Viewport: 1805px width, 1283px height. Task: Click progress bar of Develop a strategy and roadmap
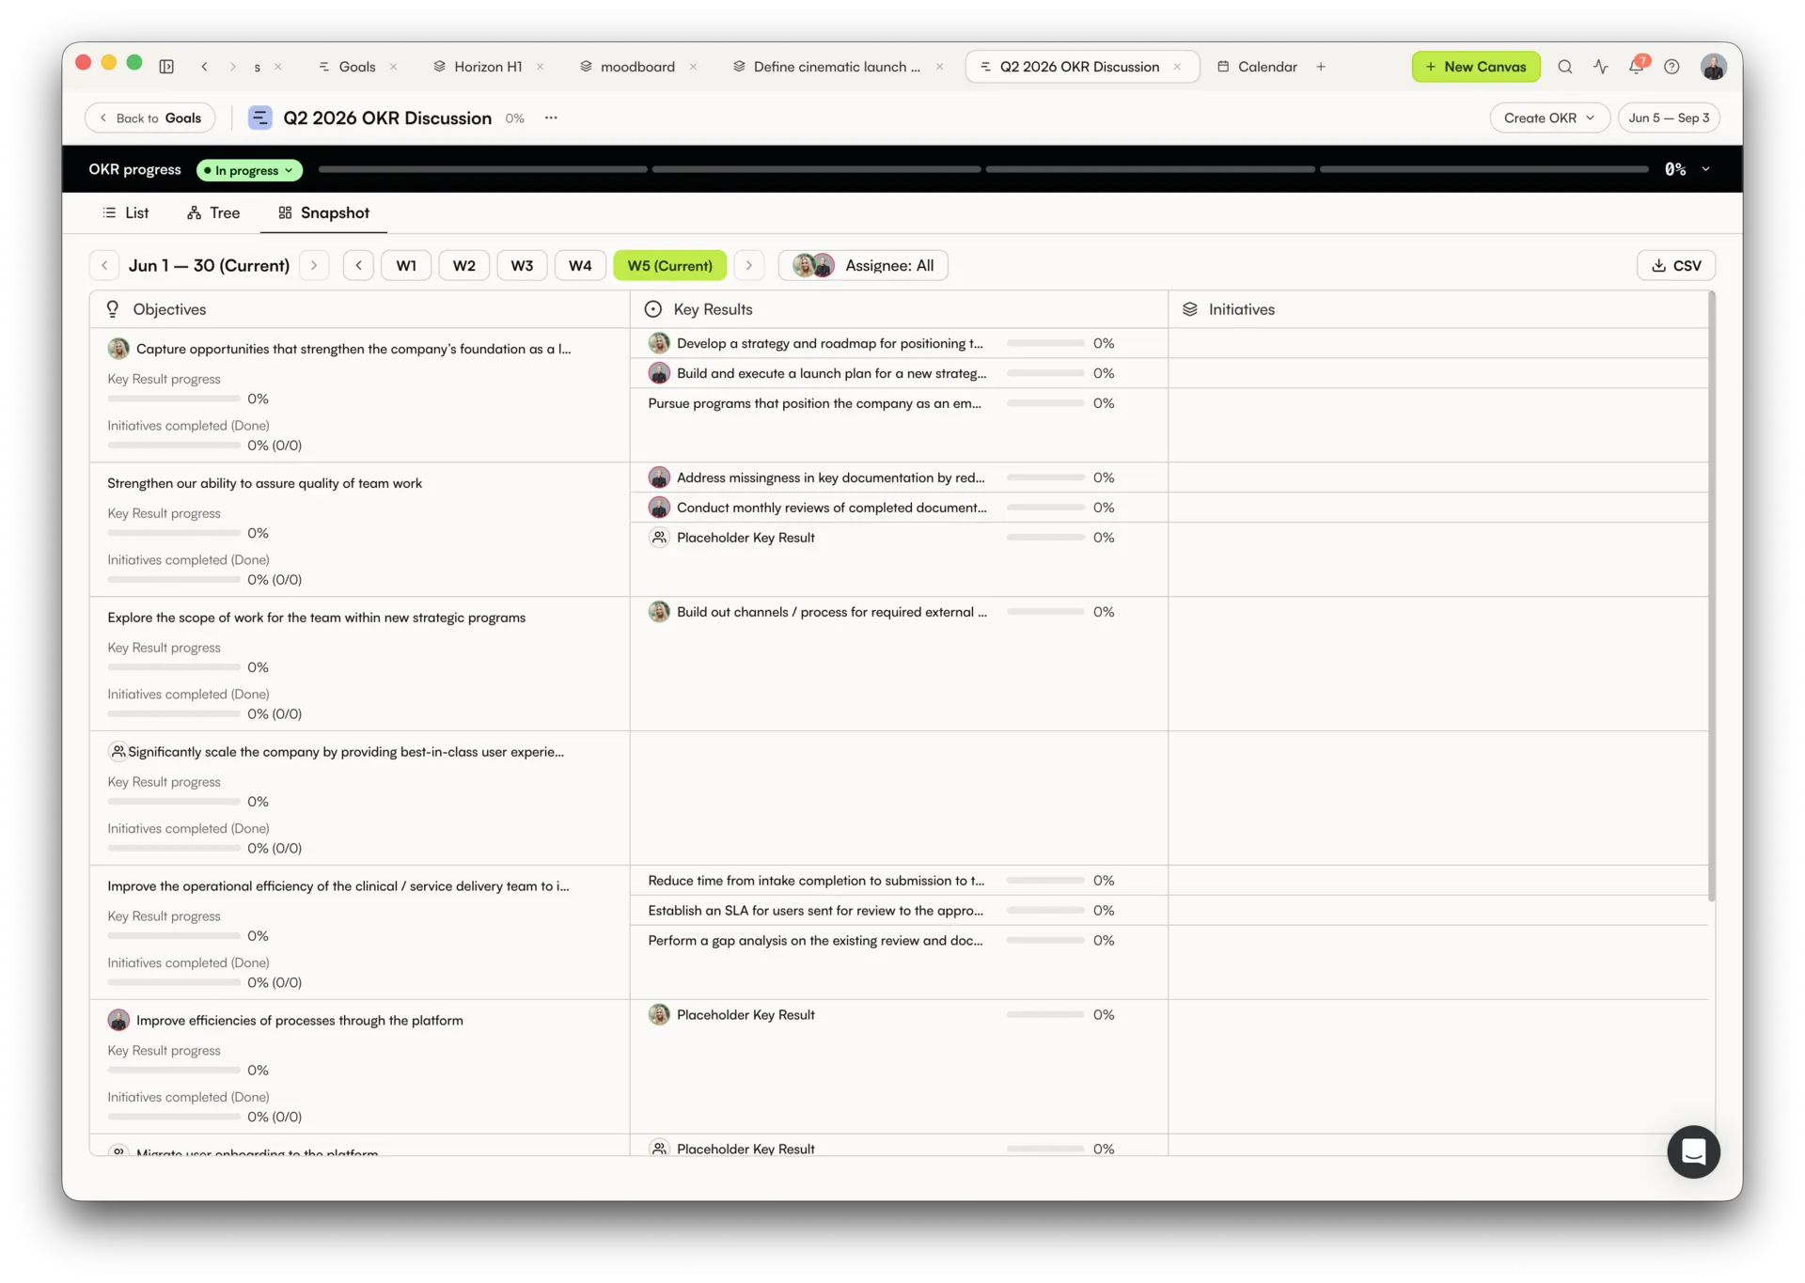point(1045,343)
